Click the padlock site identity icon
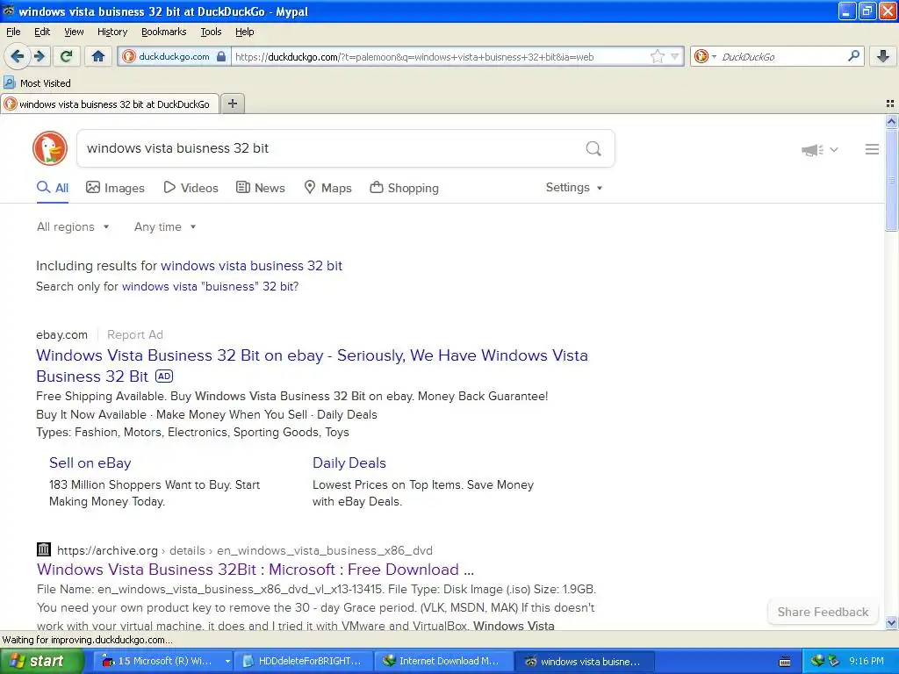The image size is (899, 674). click(221, 56)
